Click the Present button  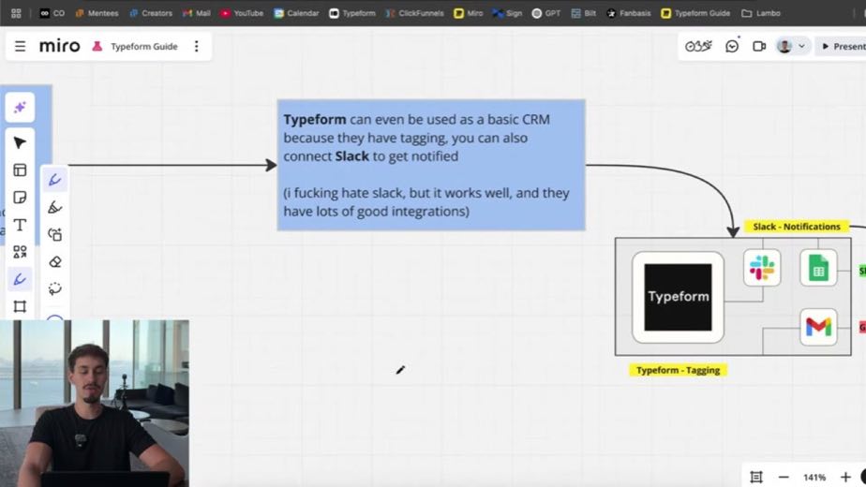tap(844, 47)
